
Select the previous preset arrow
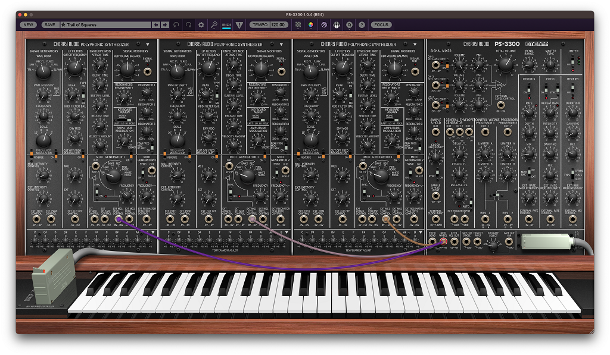point(156,25)
